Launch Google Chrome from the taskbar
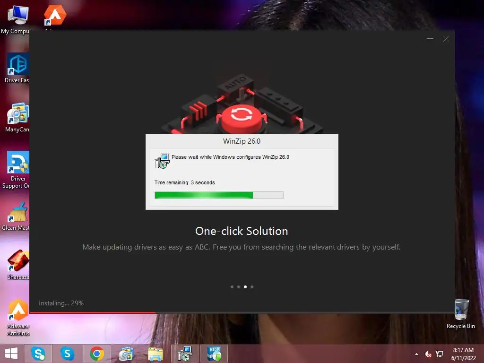The width and height of the screenshot is (484, 363). point(96,354)
